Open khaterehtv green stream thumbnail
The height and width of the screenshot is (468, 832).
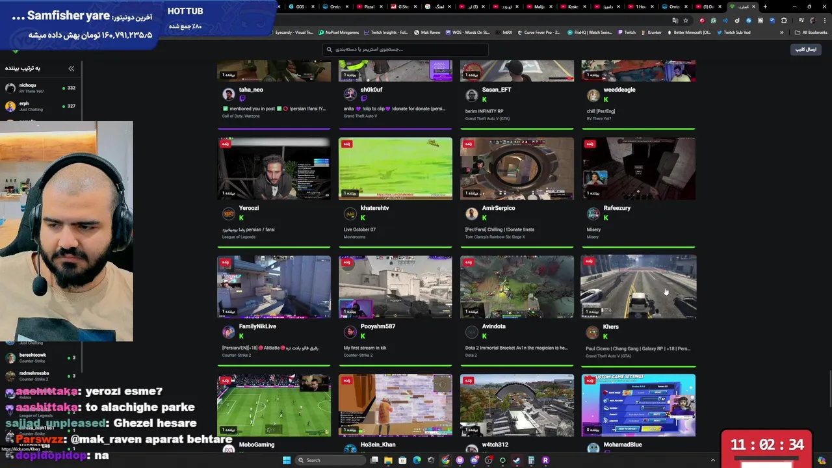(395, 168)
